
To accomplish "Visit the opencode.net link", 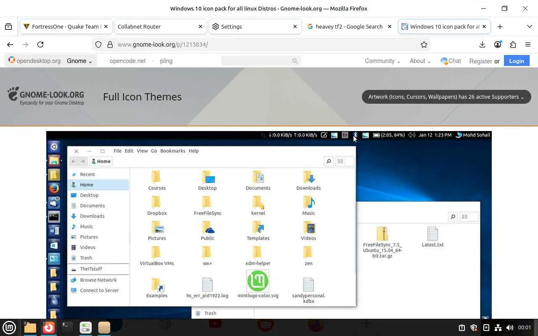I will (127, 61).
